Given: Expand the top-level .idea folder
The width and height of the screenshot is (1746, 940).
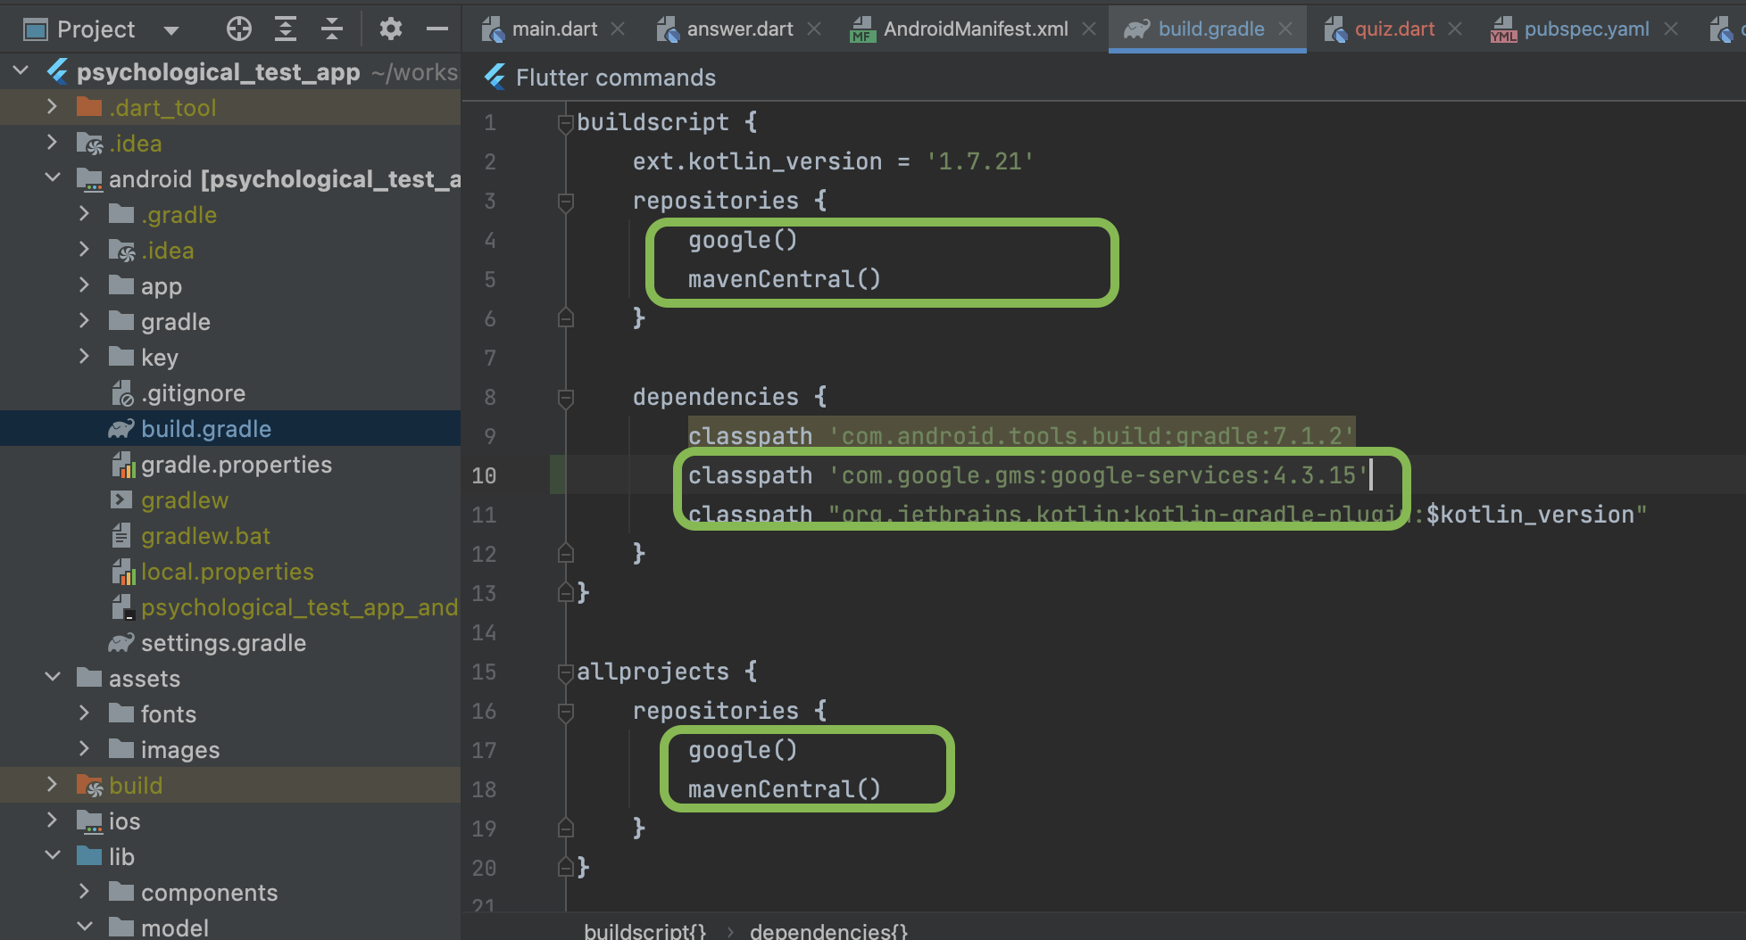Looking at the screenshot, I should pyautogui.click(x=53, y=143).
